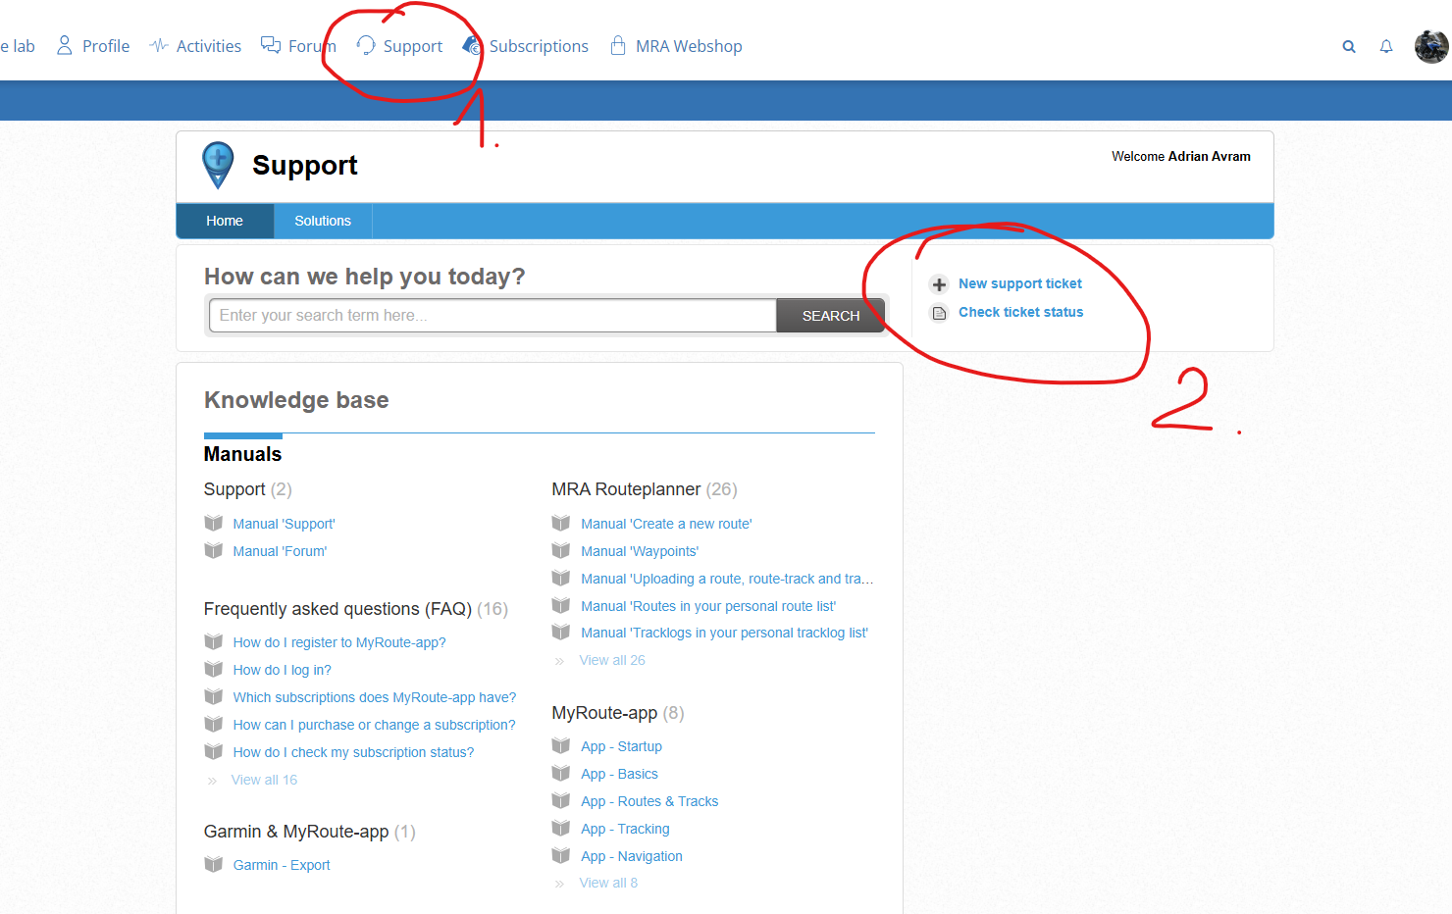The image size is (1452, 914).
Task: Click the Subscriptions tag icon
Action: click(472, 45)
